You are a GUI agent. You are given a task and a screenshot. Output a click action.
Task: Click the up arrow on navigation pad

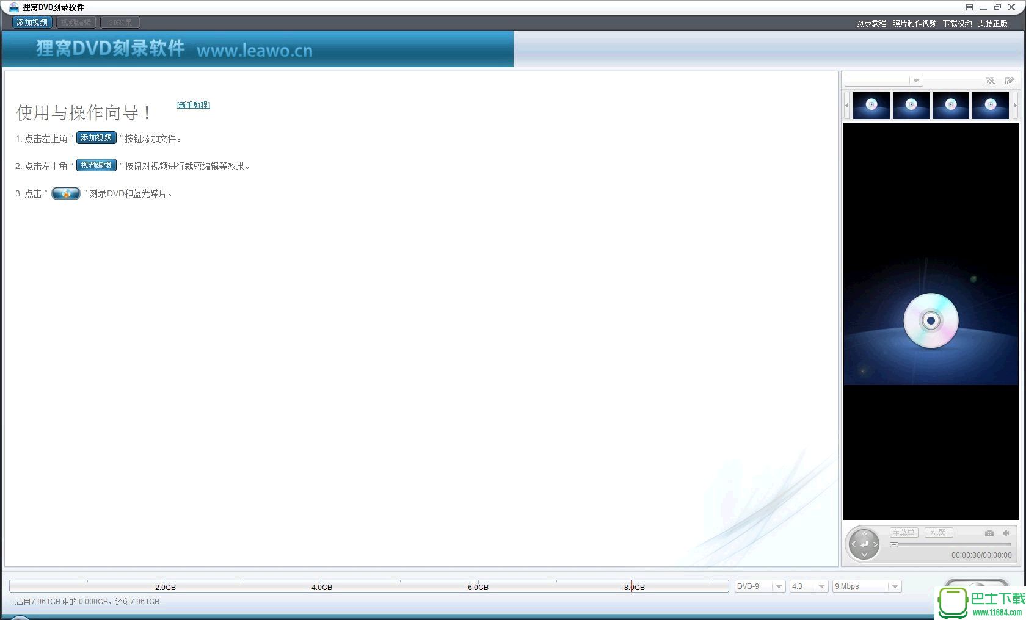coord(864,534)
